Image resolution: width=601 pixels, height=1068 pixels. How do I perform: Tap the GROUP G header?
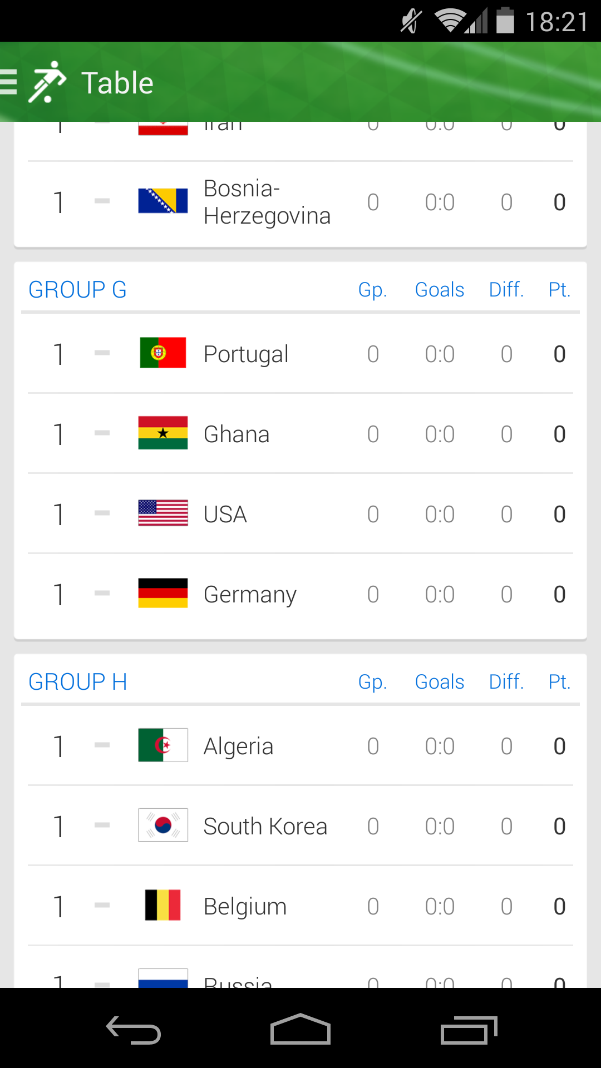click(x=77, y=290)
